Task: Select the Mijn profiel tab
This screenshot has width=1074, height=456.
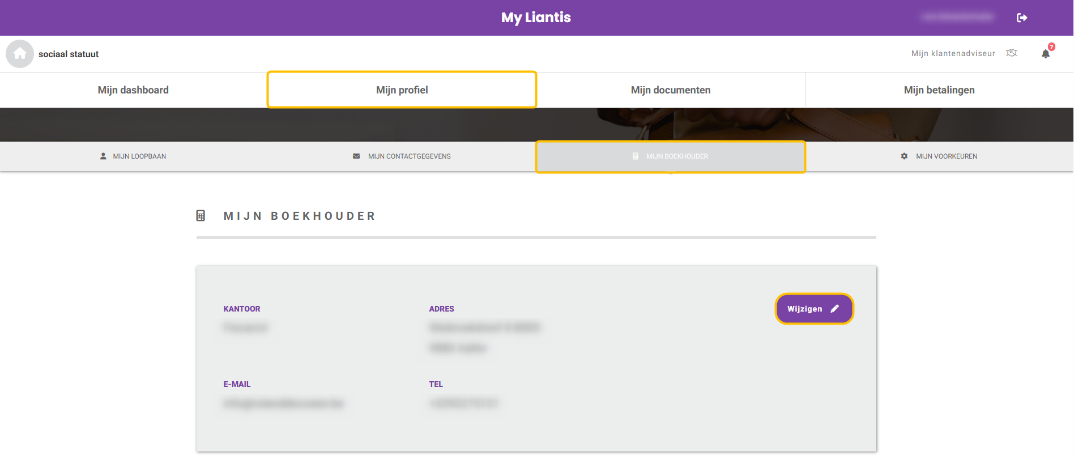Action: coord(402,90)
